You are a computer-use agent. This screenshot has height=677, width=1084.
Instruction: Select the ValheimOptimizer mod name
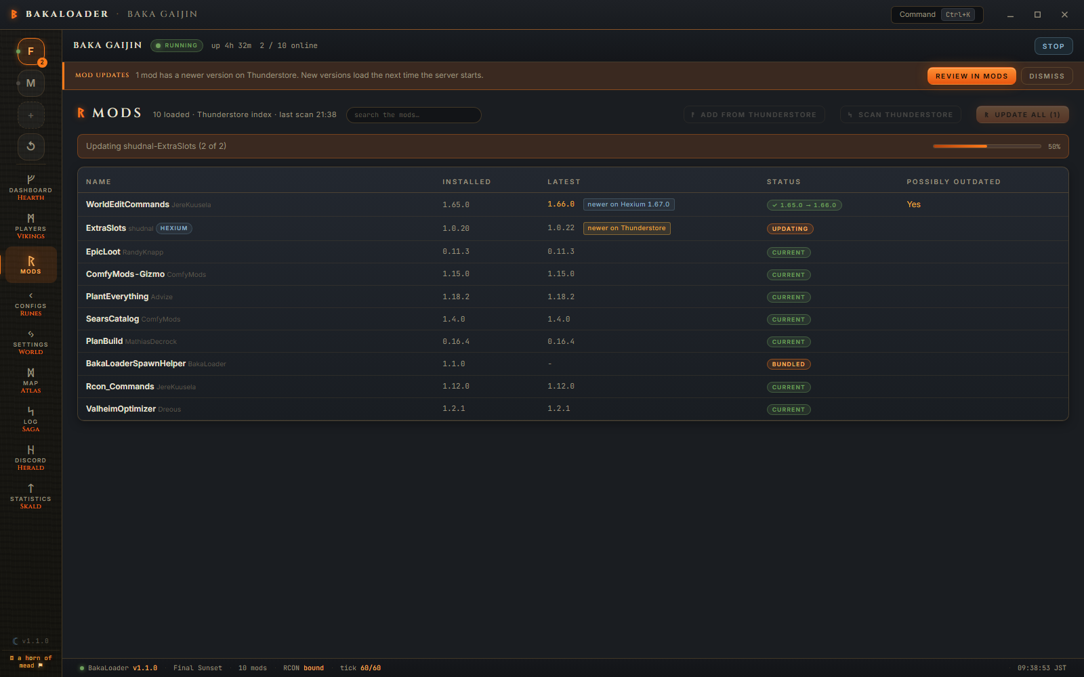tap(121, 409)
